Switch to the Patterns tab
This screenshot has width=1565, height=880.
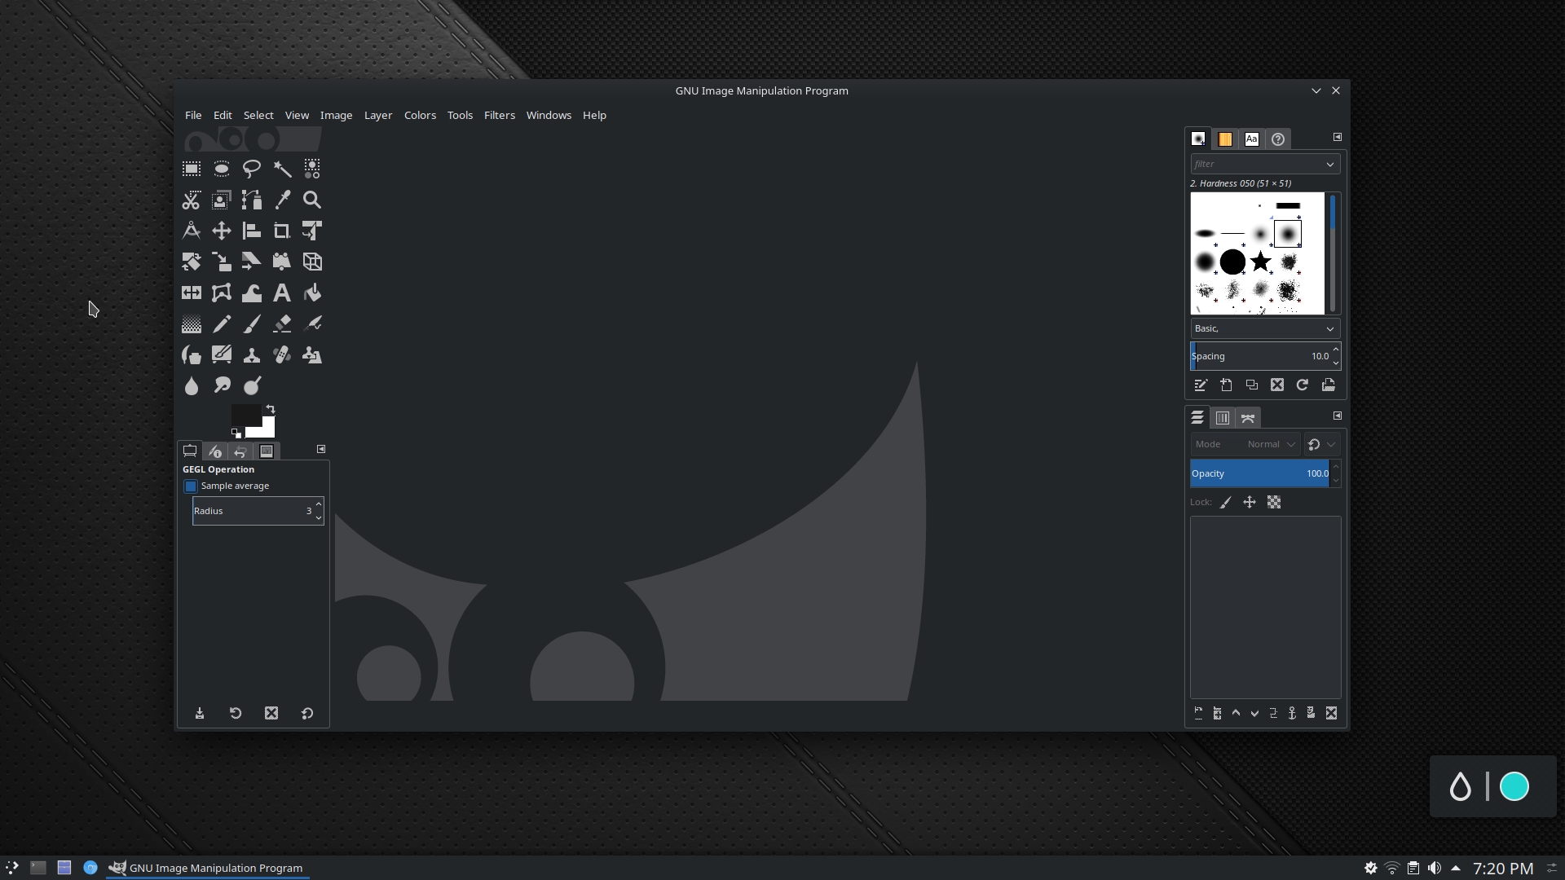[1225, 139]
